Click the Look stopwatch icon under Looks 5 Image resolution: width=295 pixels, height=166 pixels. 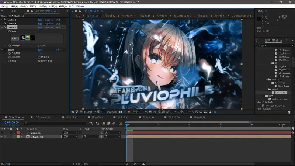click(10, 31)
